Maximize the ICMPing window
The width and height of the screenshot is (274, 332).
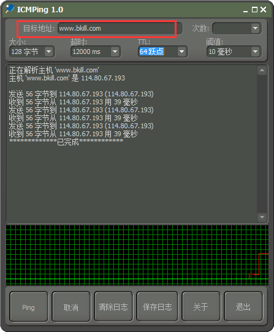(254, 10)
